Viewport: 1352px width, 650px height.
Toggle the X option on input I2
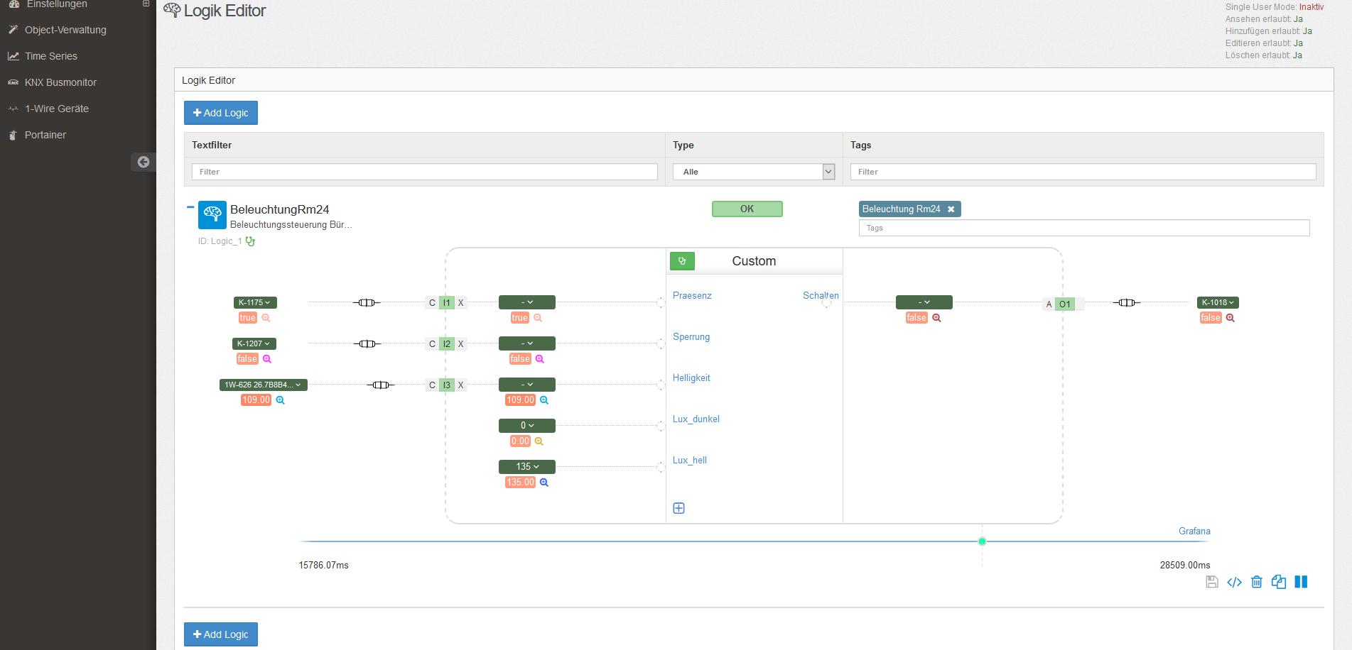click(460, 344)
